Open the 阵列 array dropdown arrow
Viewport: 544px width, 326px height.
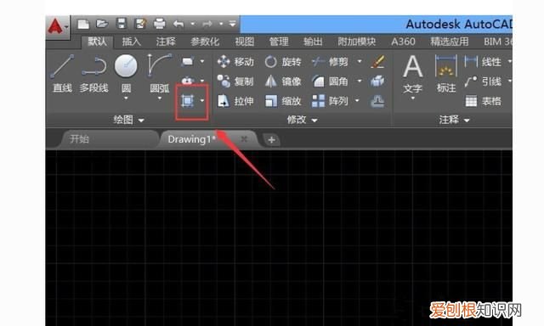click(x=357, y=101)
